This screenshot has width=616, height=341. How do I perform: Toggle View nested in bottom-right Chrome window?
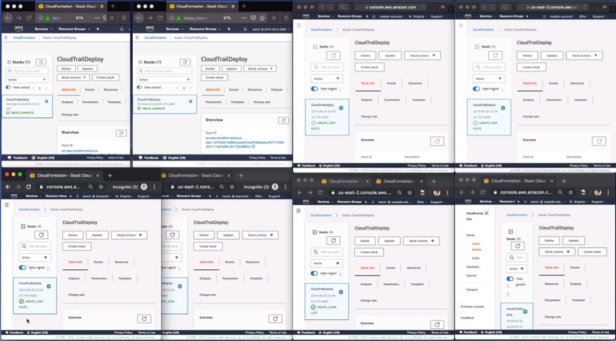(510, 279)
